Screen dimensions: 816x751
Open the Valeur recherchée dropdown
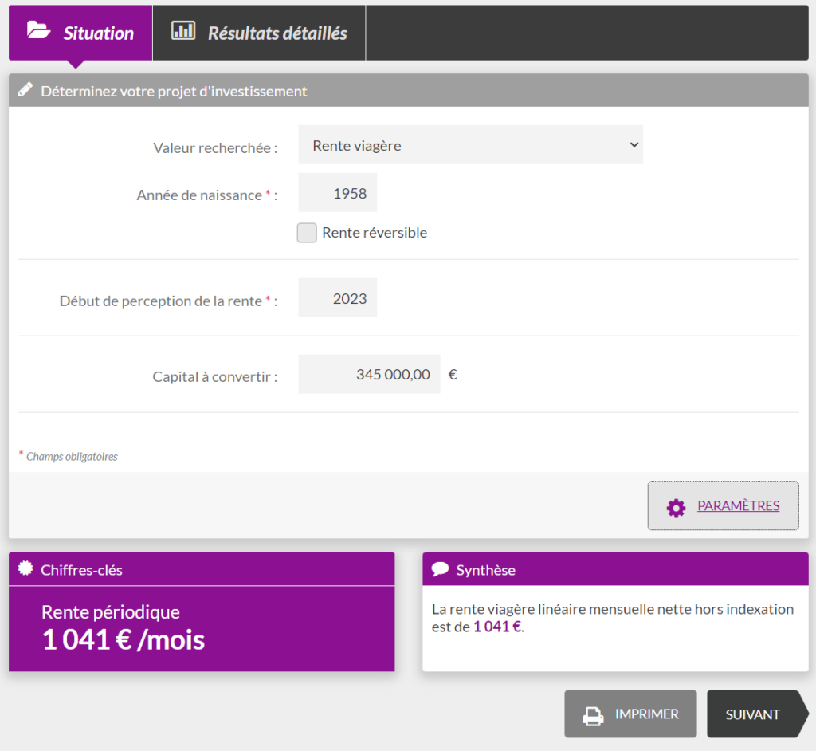coord(470,145)
